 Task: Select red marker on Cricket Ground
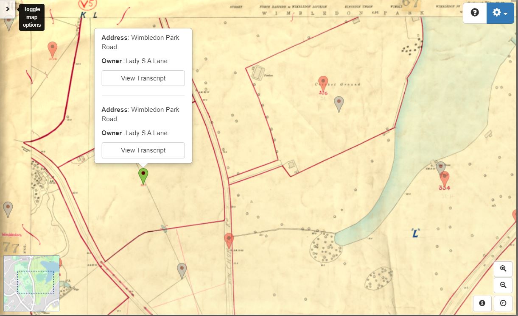[x=323, y=83]
